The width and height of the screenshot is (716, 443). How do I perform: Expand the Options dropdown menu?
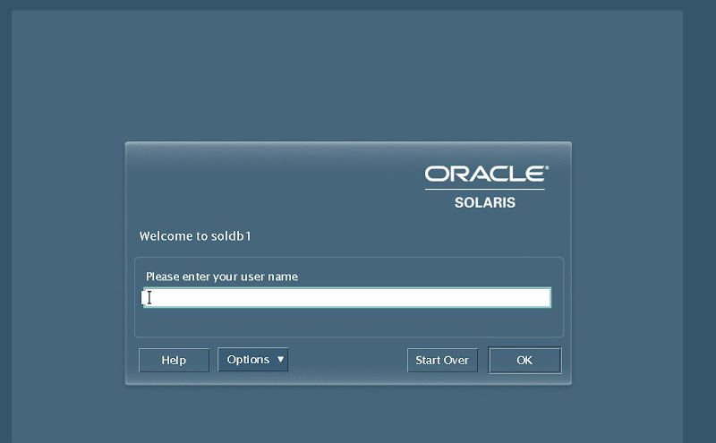coord(253,360)
